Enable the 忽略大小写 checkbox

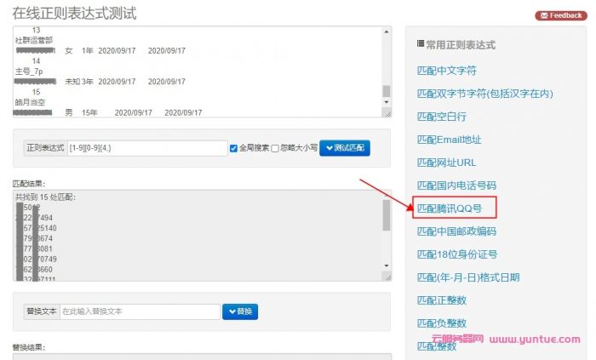pyautogui.click(x=275, y=147)
